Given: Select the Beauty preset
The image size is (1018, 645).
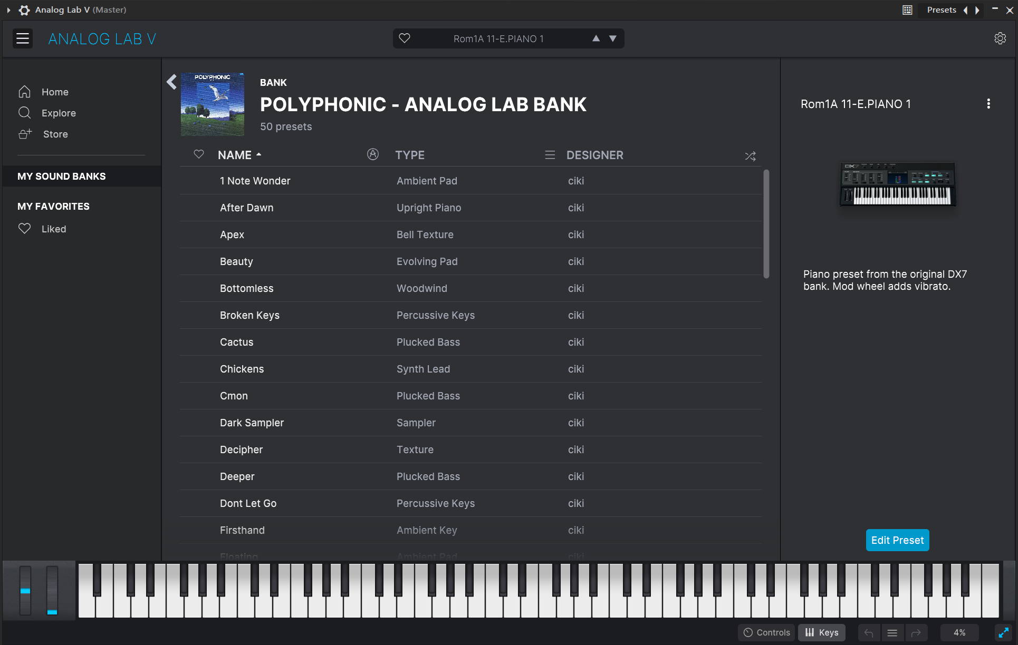Looking at the screenshot, I should (470, 261).
